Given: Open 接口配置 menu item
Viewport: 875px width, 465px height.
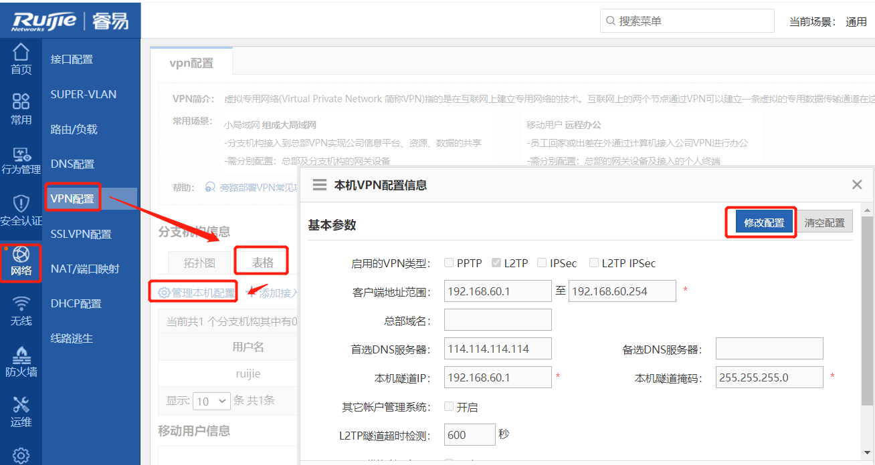Looking at the screenshot, I should click(72, 59).
